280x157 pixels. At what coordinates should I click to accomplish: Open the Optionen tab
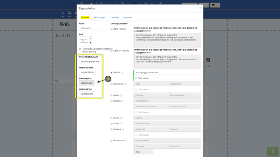(127, 17)
